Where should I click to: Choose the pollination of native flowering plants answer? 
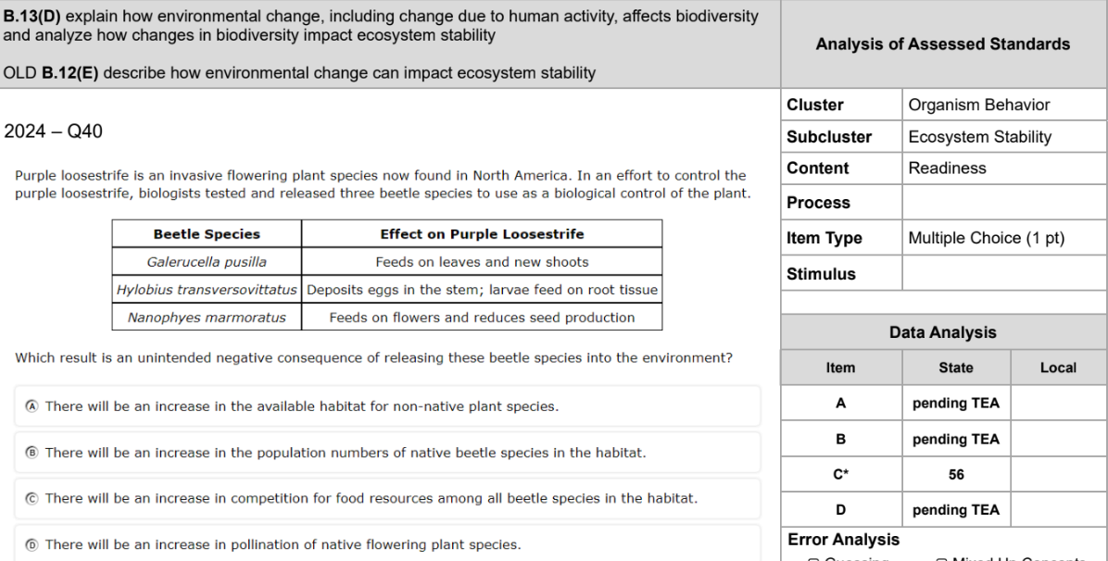[283, 544]
